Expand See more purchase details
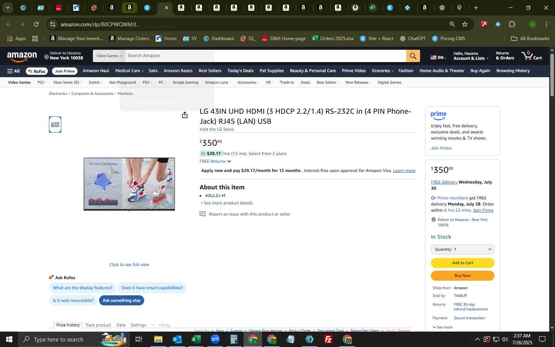 (442, 327)
